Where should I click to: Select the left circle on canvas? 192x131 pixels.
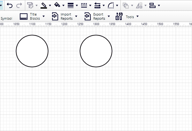(32, 51)
